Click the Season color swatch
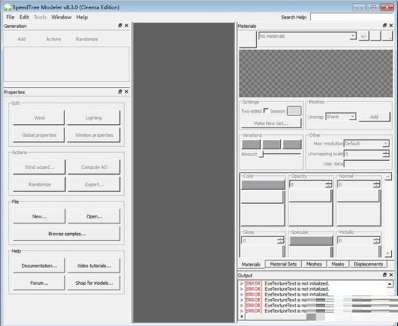Screen dimensions: 398x326 (x=294, y=111)
